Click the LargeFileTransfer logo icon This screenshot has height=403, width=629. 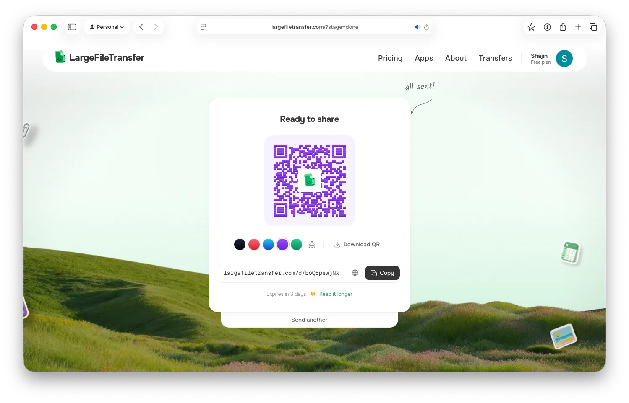pyautogui.click(x=60, y=57)
